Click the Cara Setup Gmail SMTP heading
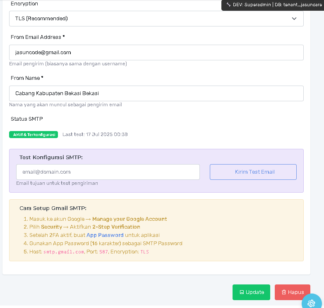 click(53, 208)
